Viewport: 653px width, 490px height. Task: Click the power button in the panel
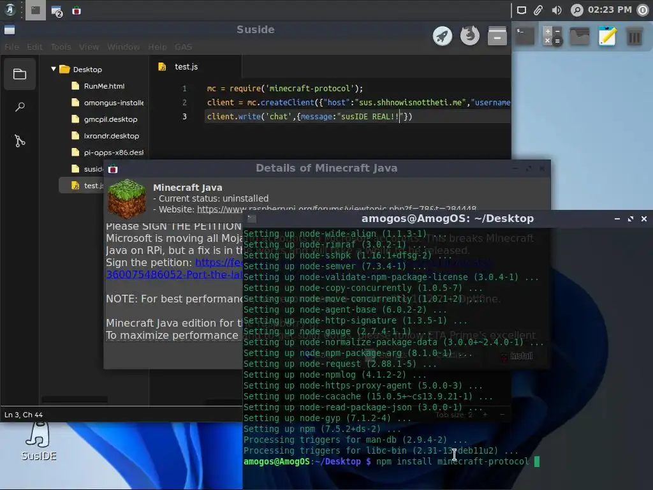[x=643, y=10]
